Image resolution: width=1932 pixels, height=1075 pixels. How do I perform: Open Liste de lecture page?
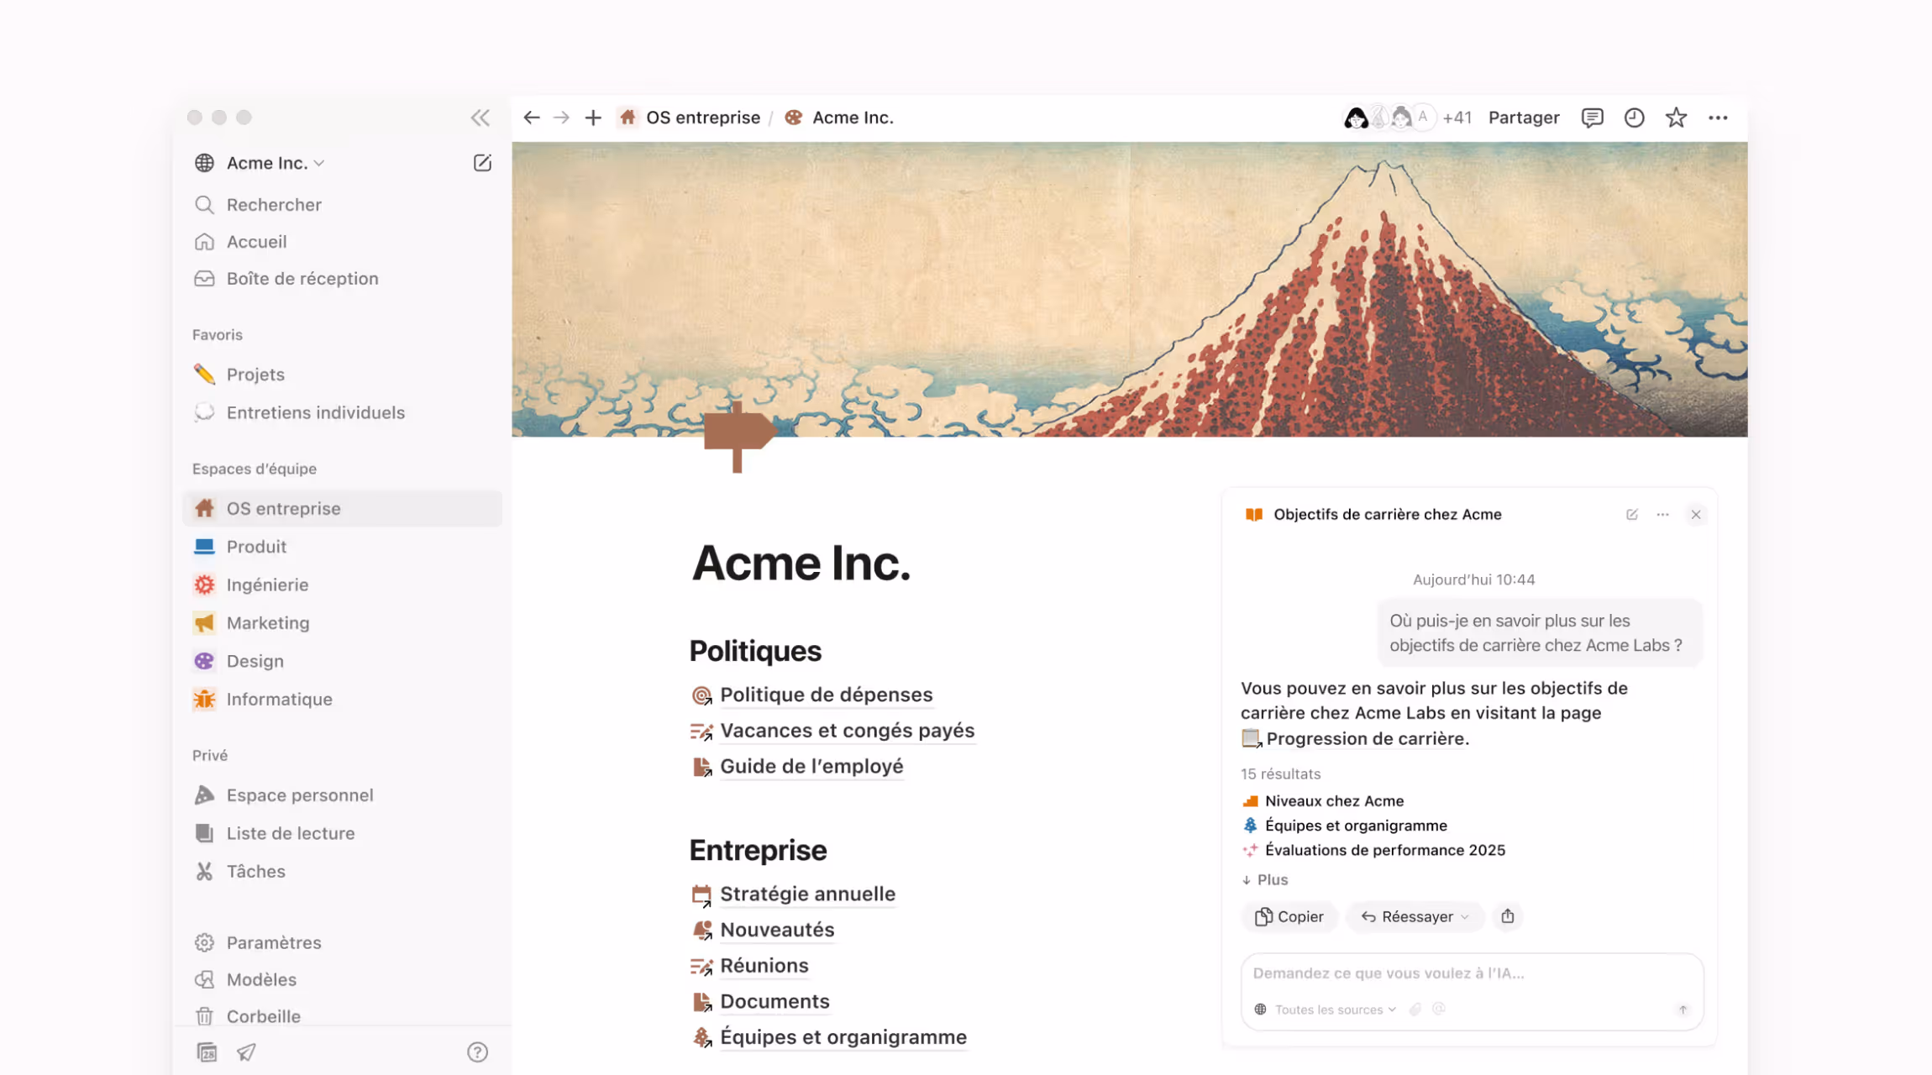pyautogui.click(x=343, y=833)
